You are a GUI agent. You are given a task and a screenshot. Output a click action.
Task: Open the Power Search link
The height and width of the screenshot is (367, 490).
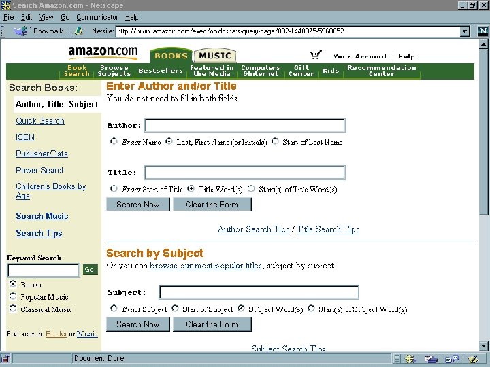pos(40,170)
